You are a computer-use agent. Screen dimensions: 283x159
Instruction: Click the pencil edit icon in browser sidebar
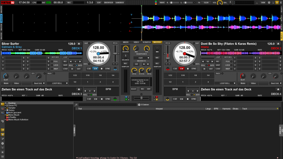(x=2, y=139)
